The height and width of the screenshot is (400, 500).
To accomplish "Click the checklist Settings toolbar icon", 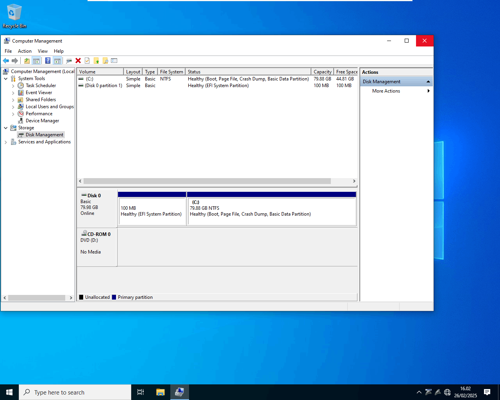I will [114, 61].
